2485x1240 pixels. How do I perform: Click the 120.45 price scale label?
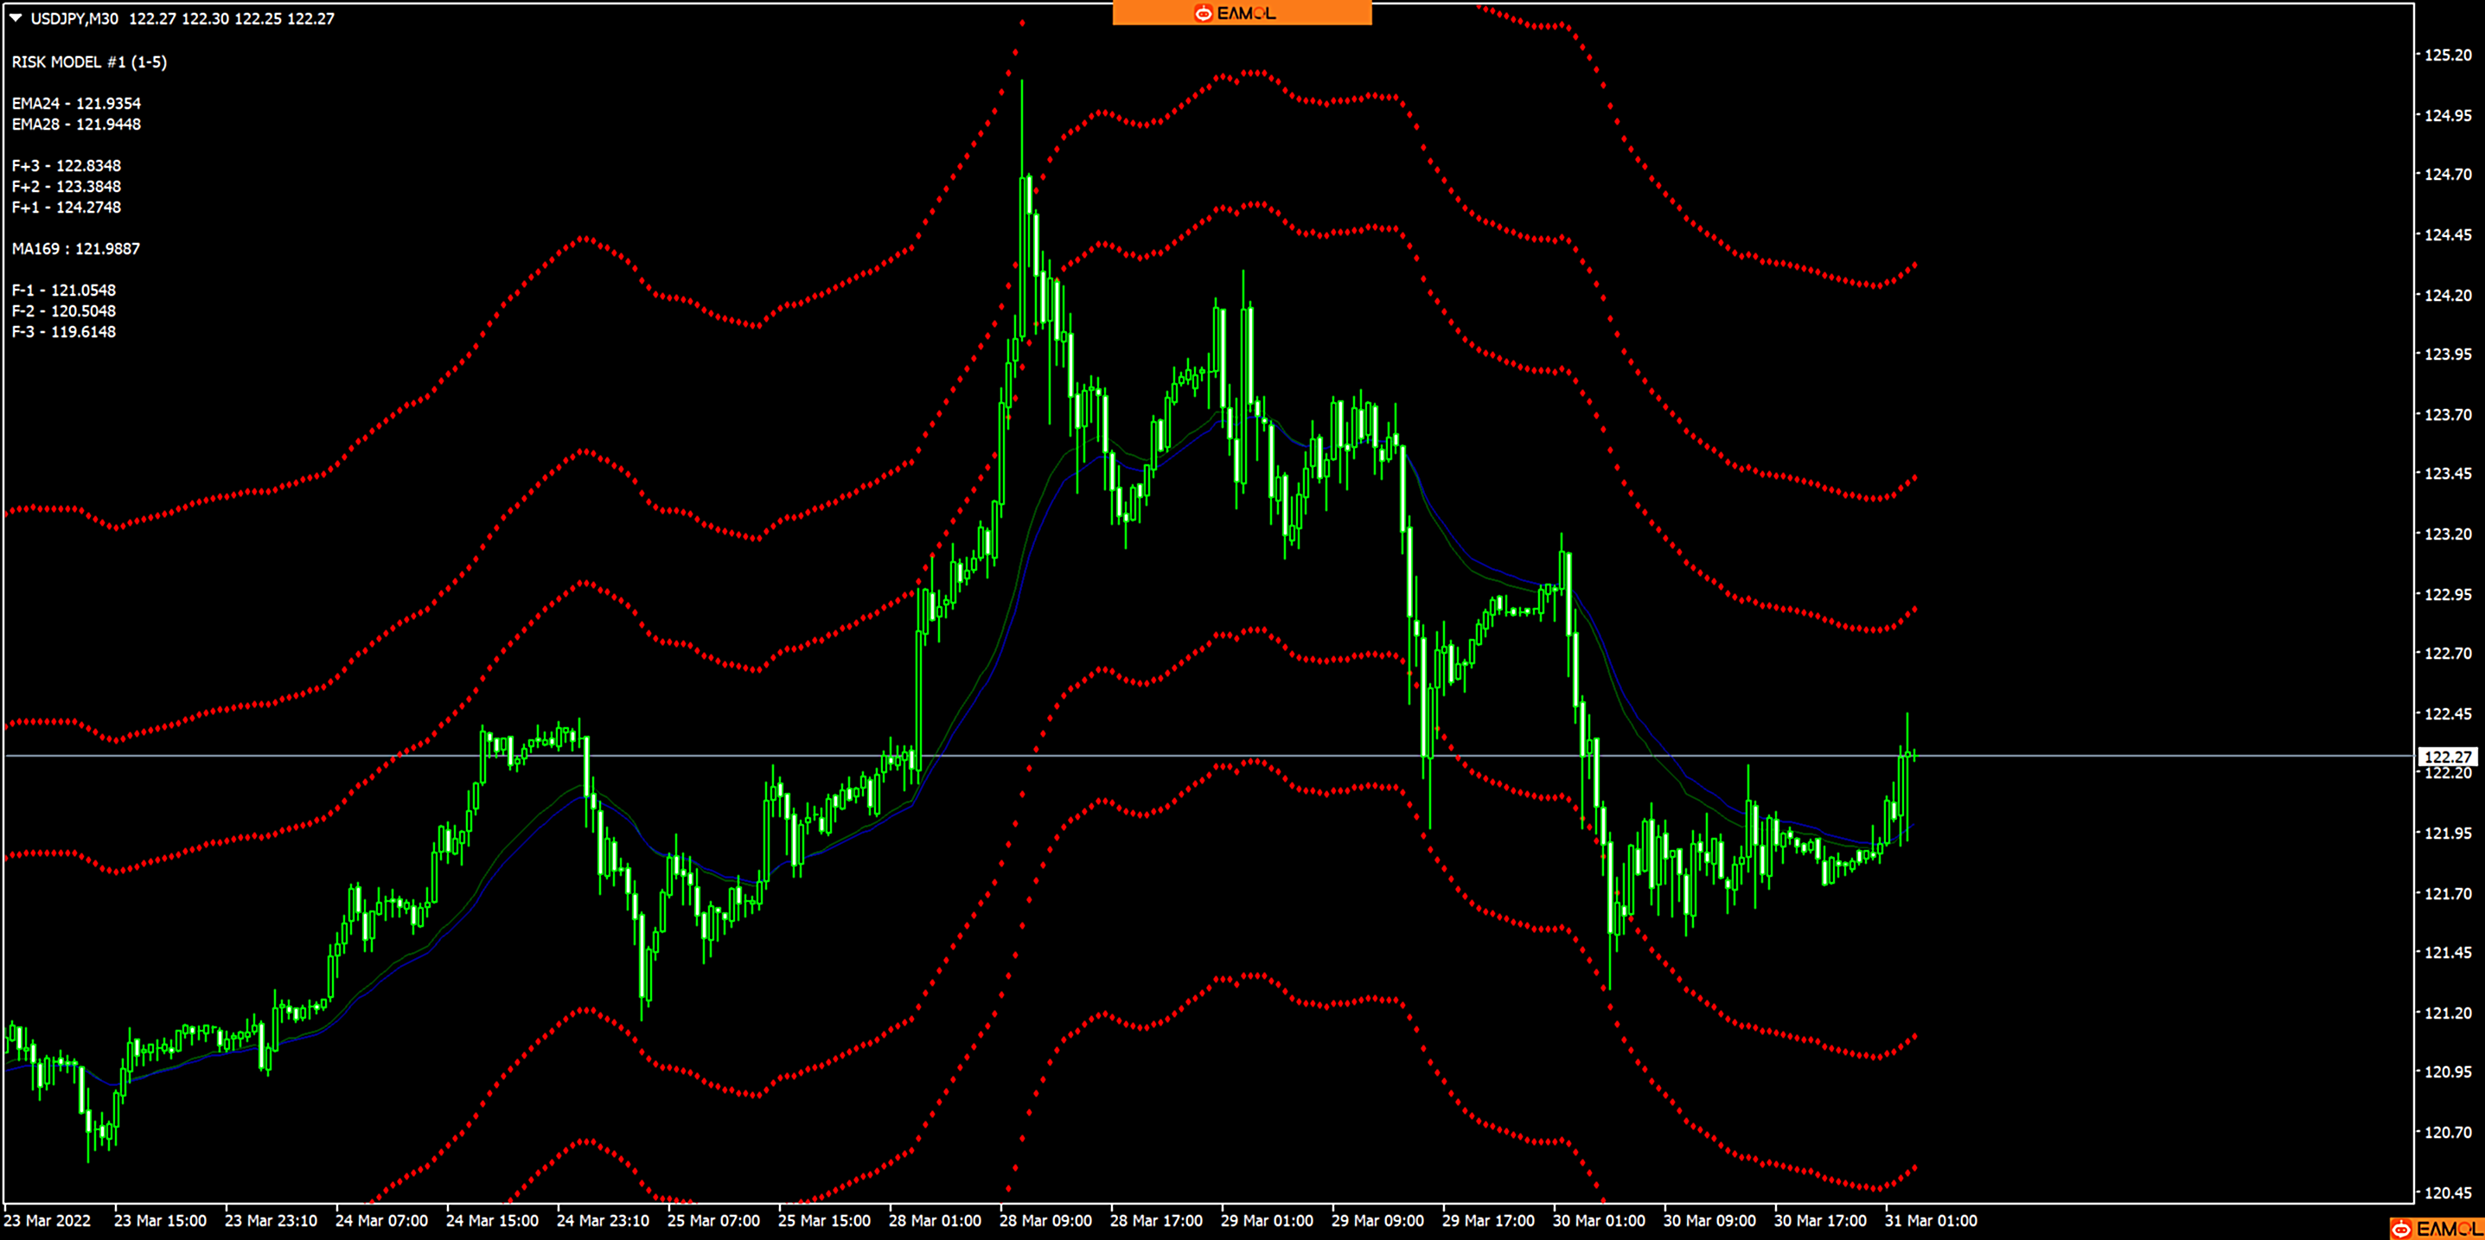tap(2449, 1192)
